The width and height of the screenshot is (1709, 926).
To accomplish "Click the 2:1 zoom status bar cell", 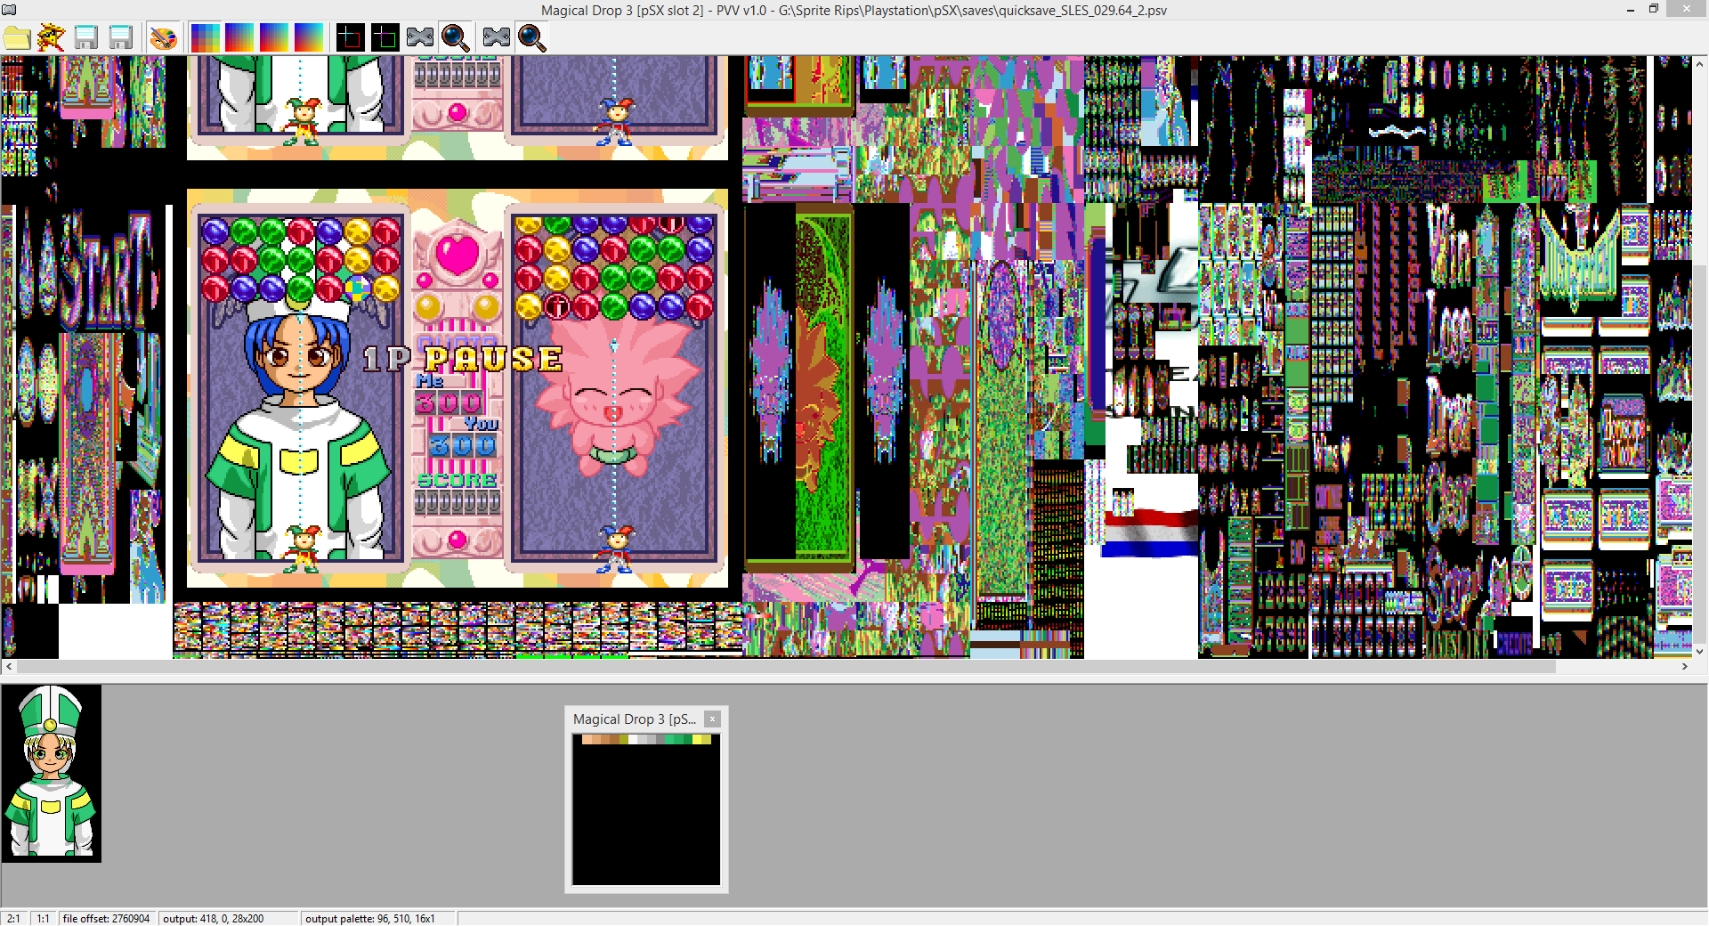I will [14, 918].
